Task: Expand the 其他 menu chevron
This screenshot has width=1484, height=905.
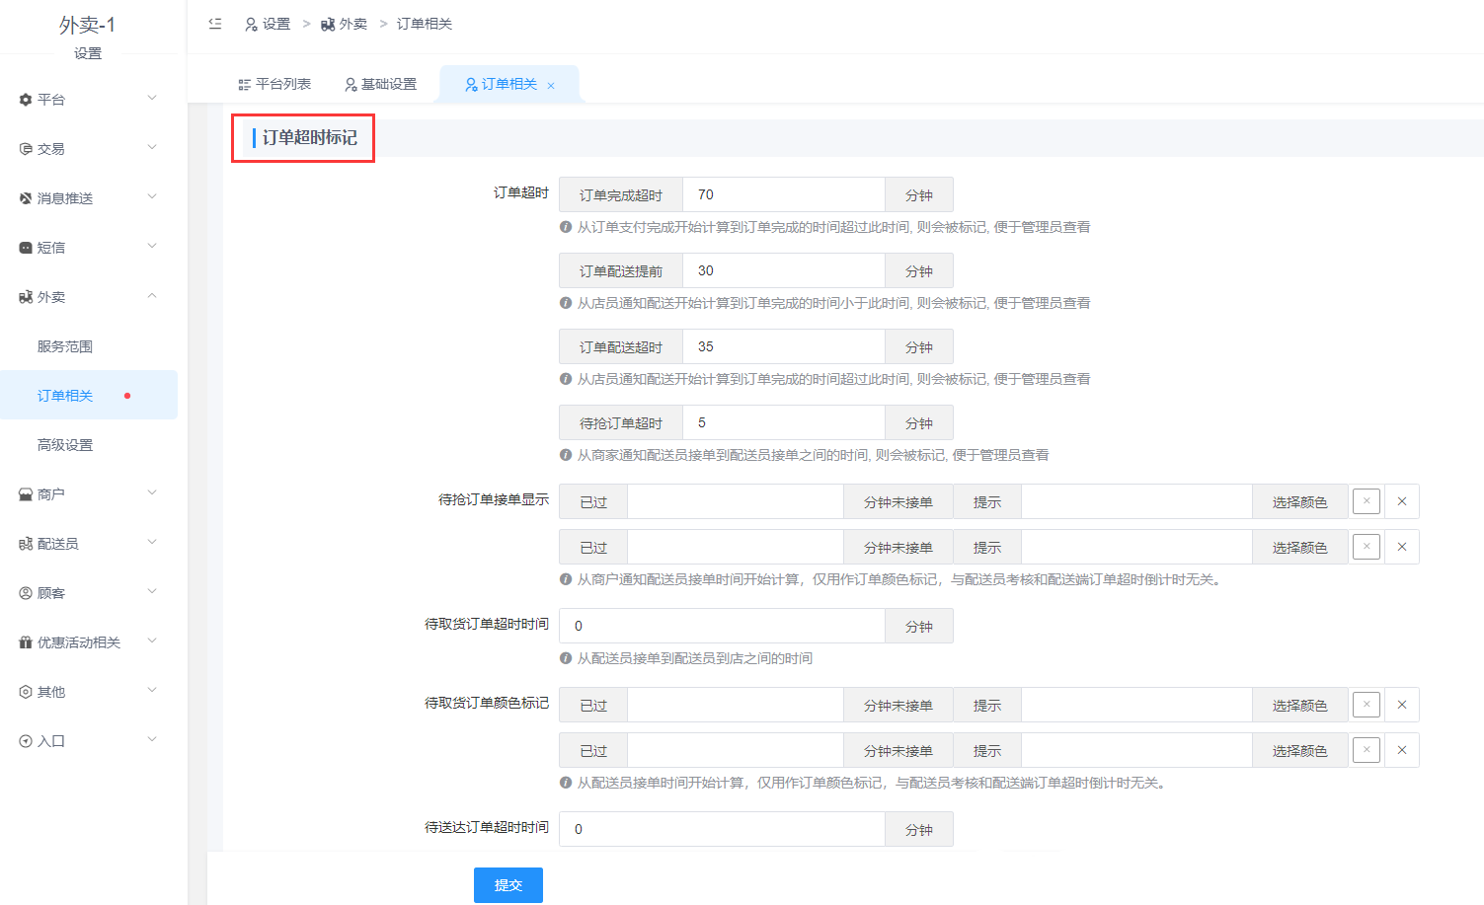Action: click(x=152, y=691)
